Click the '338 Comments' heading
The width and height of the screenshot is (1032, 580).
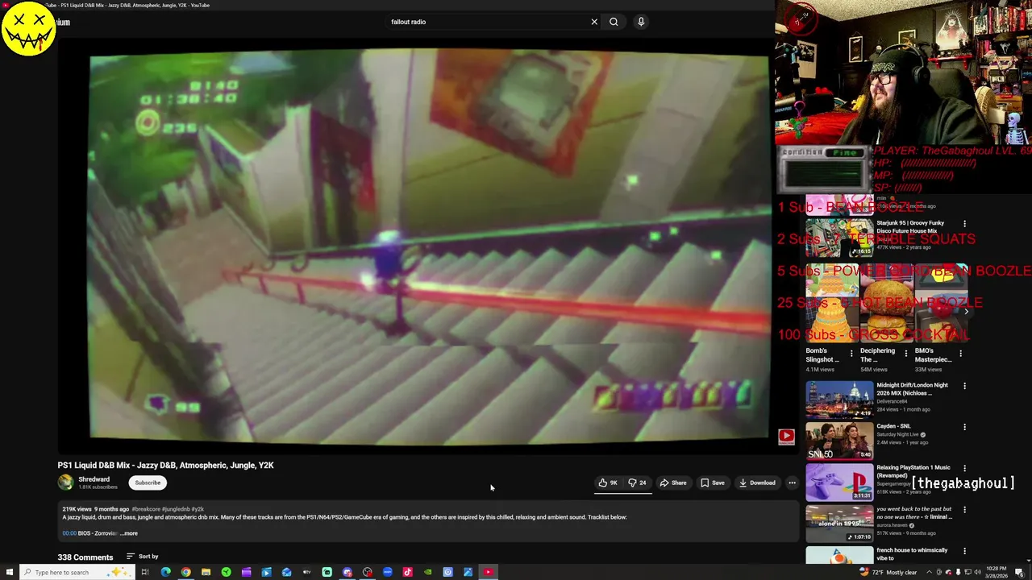click(x=85, y=557)
